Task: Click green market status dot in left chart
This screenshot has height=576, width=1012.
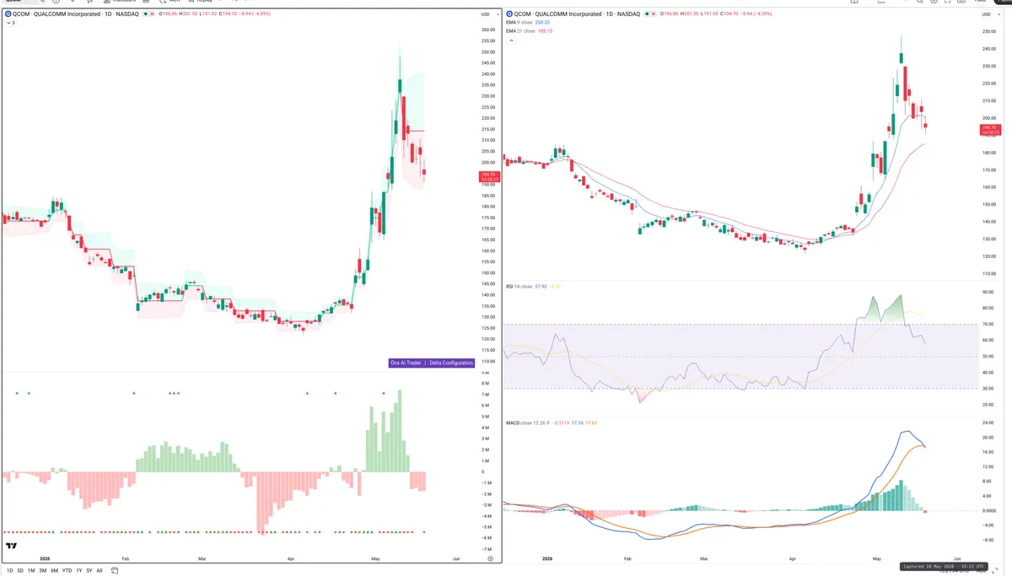Action: click(146, 14)
